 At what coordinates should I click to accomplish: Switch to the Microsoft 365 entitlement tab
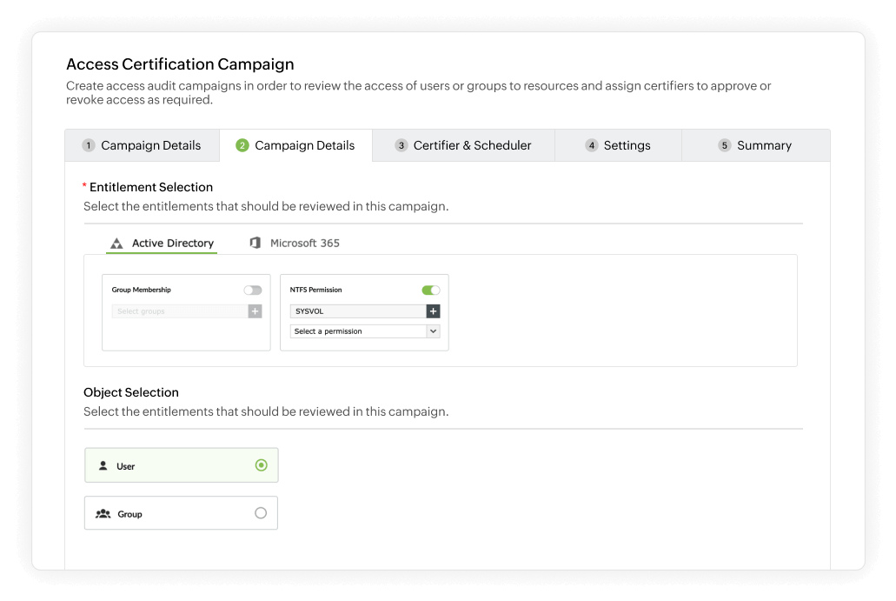(295, 243)
